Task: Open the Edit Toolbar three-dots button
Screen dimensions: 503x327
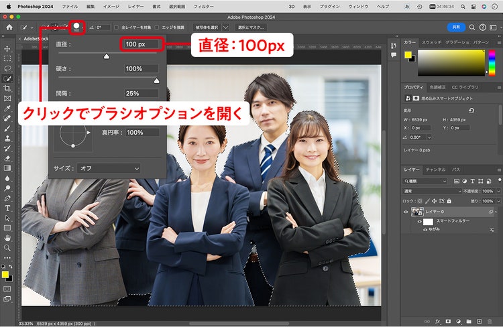Action: coord(7,257)
